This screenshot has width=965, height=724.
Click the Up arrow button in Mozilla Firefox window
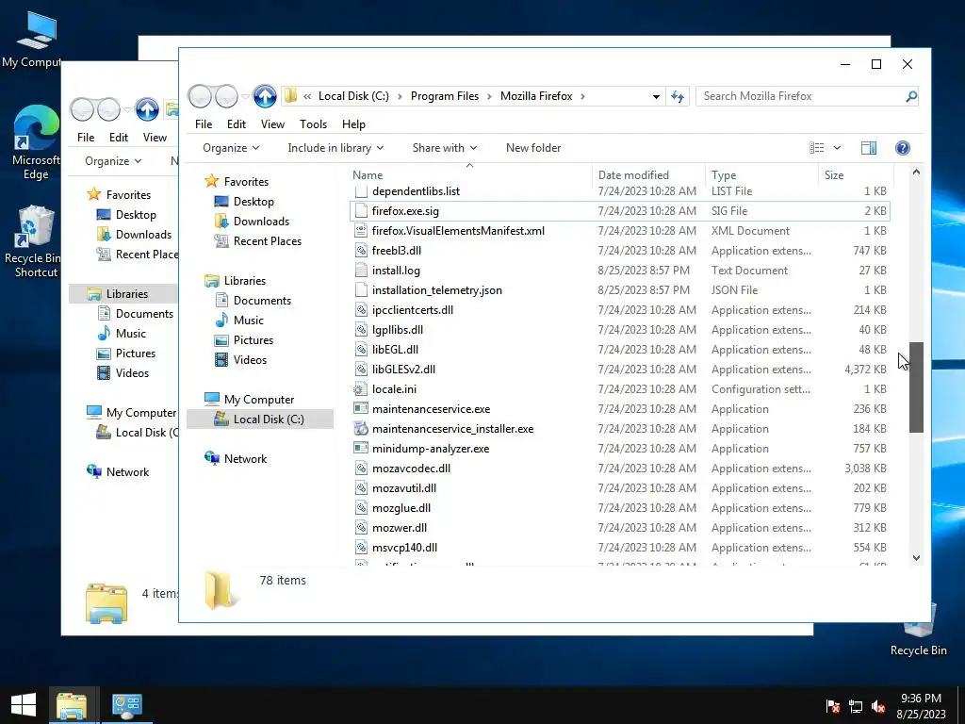265,97
